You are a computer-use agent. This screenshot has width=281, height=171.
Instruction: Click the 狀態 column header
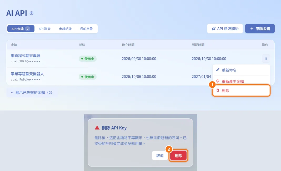pos(82,45)
